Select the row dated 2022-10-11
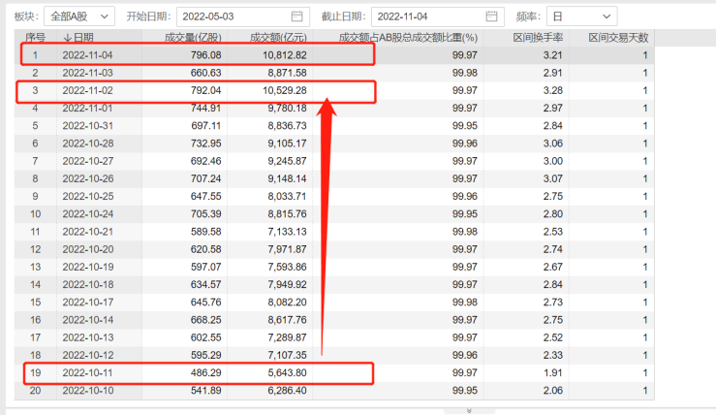Image resolution: width=716 pixels, height=416 pixels. (x=88, y=371)
